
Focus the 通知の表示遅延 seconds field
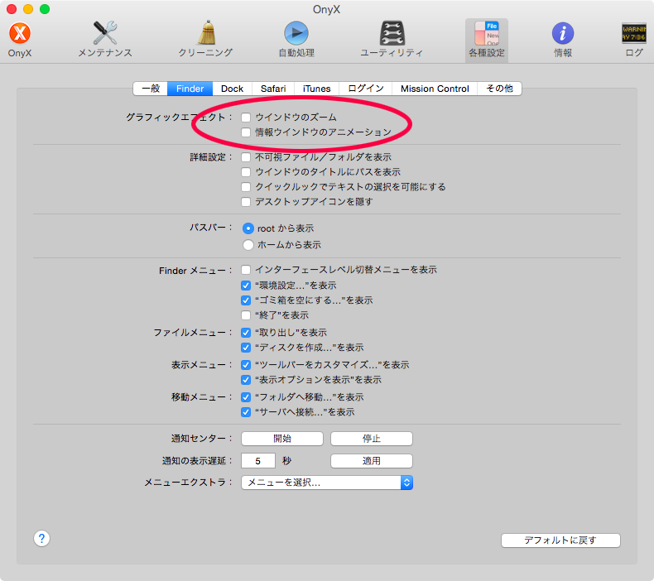258,461
